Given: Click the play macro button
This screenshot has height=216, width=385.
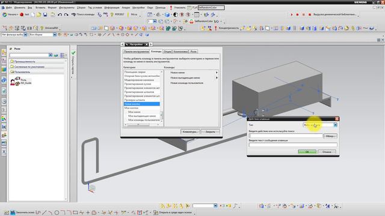Looking at the screenshot, I should pos(291,14).
